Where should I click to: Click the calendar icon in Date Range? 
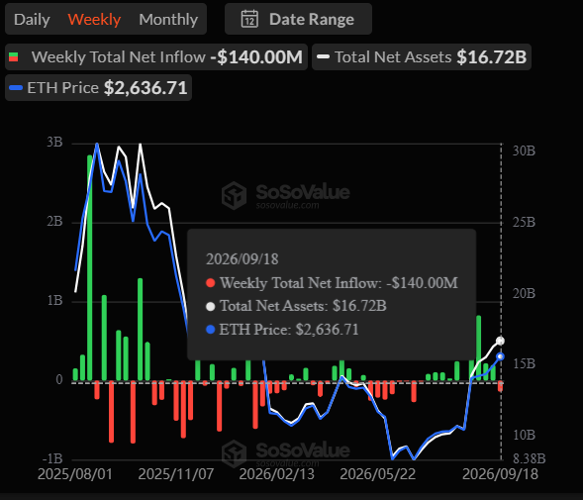(249, 19)
